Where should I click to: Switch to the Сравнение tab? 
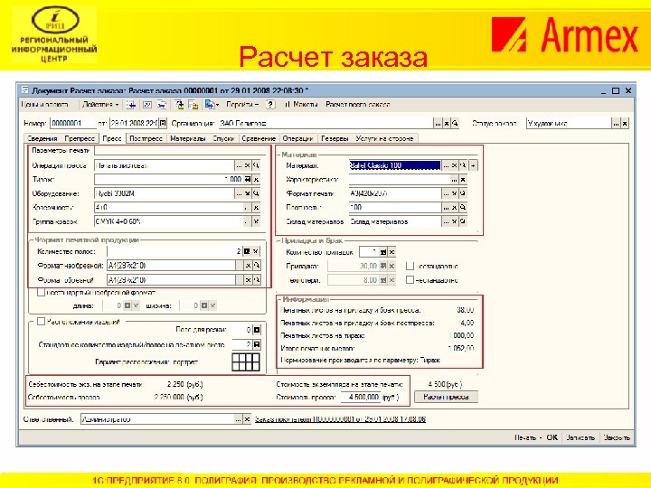point(259,138)
